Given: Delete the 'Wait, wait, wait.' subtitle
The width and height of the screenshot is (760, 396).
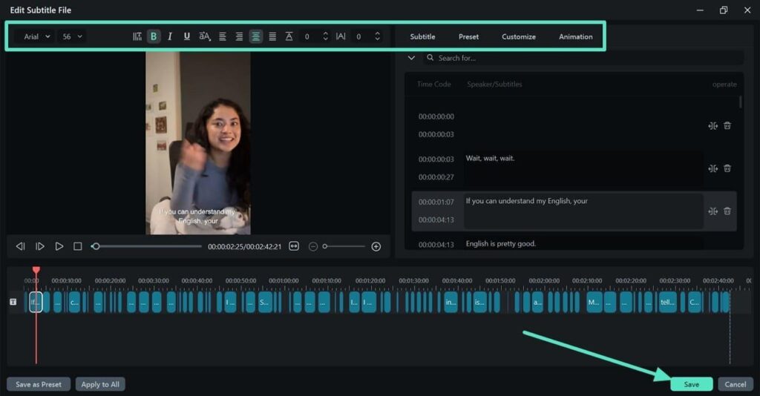Looking at the screenshot, I should (x=727, y=168).
